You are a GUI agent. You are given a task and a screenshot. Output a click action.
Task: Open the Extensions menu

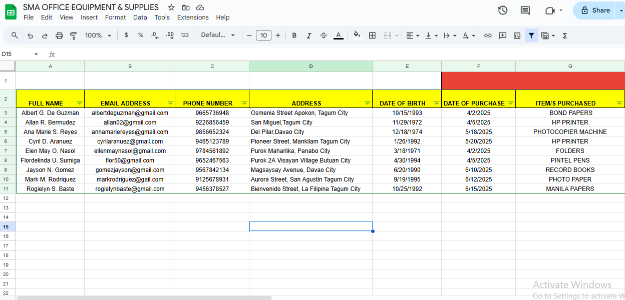193,17
